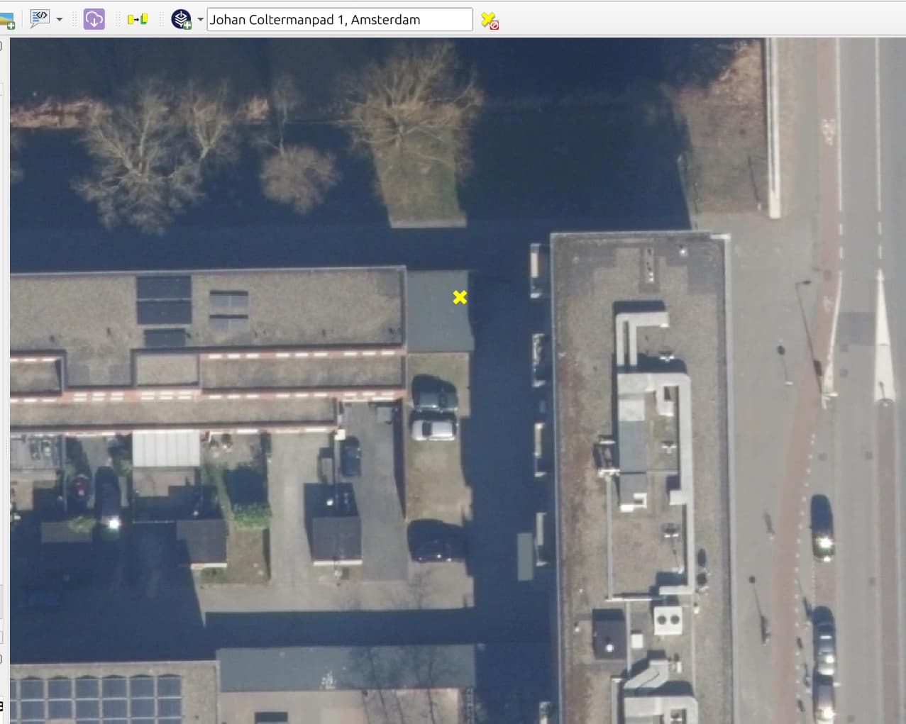Screen dimensions: 906x724
Task: Click the silver parked car on the map
Action: 433,429
